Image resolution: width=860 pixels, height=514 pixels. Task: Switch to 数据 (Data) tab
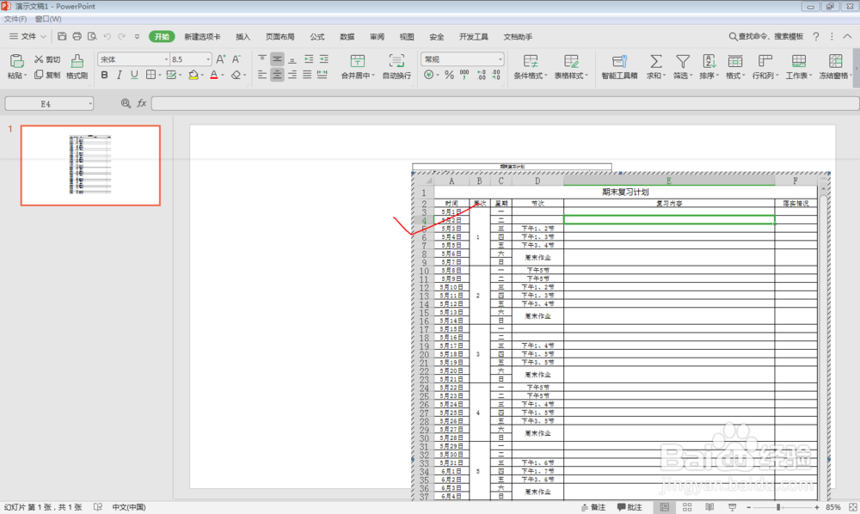347,37
